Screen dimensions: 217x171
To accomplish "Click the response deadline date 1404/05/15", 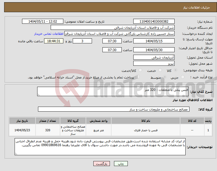I will [154, 41].
